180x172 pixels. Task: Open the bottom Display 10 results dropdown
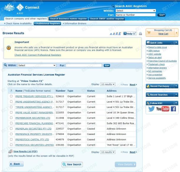pos(108,152)
